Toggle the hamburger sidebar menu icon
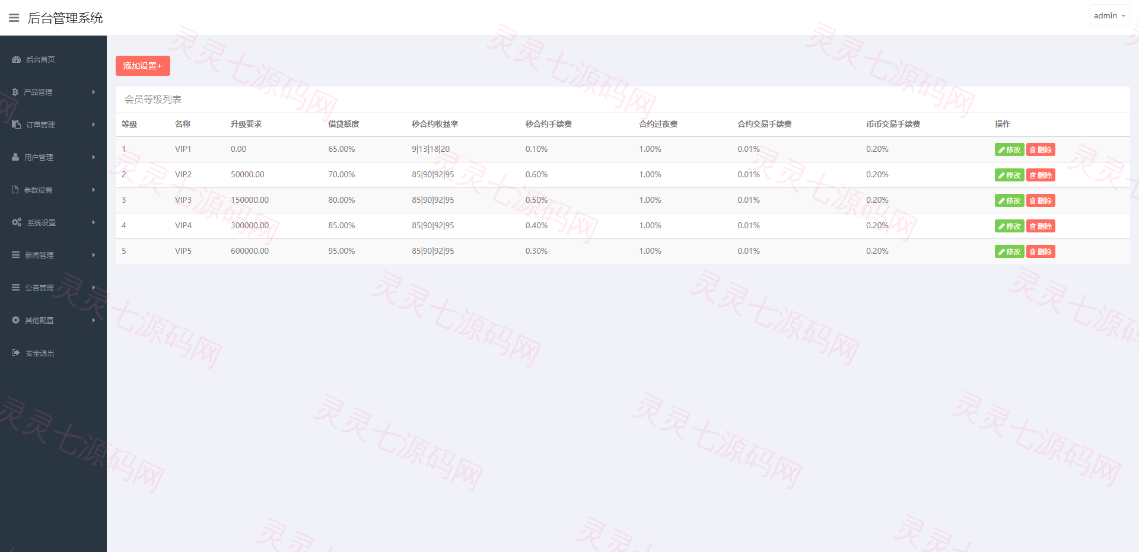The width and height of the screenshot is (1139, 552). [14, 18]
